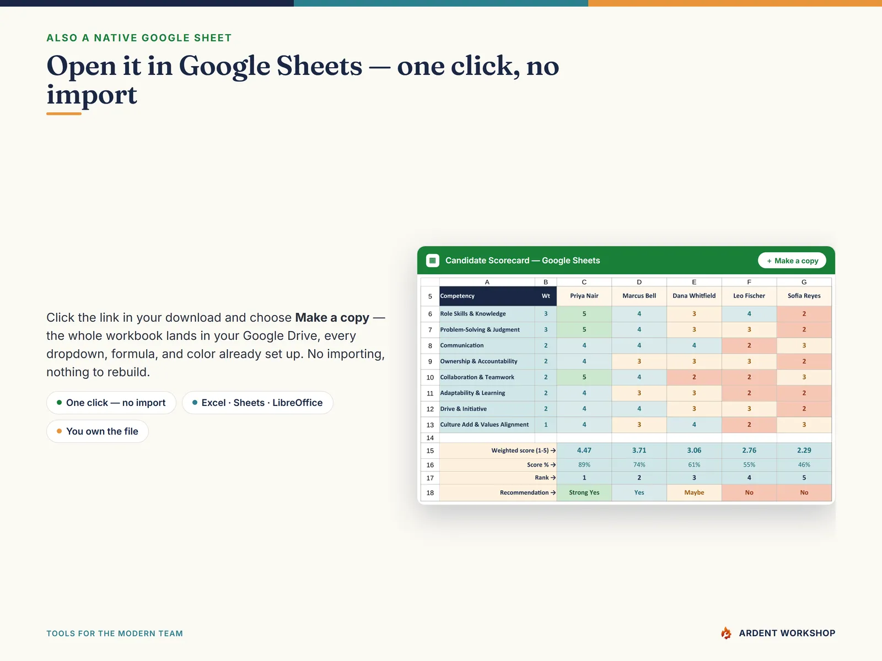Click the Tools for the Modern Team footer text
Image resolution: width=882 pixels, height=661 pixels.
pos(115,633)
